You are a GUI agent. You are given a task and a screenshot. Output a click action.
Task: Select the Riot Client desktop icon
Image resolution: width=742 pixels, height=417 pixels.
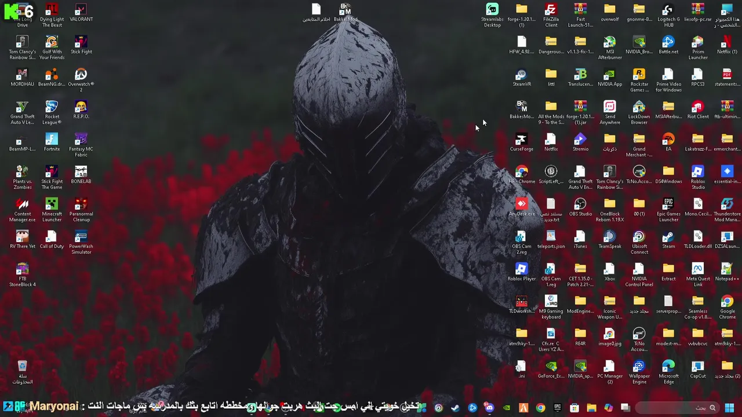(698, 110)
